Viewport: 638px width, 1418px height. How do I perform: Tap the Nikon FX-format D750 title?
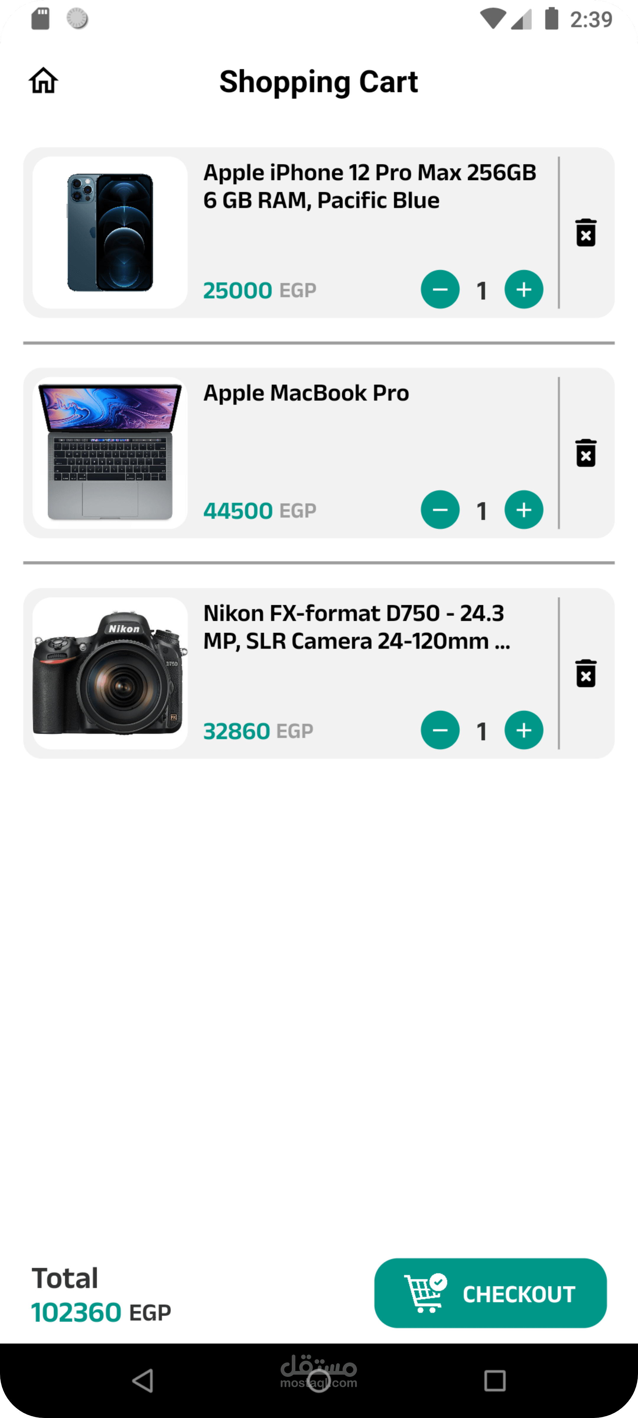(x=357, y=627)
